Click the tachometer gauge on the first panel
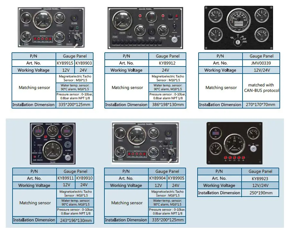Screen dimensions: 301x228 pyautogui.click(x=42, y=21)
